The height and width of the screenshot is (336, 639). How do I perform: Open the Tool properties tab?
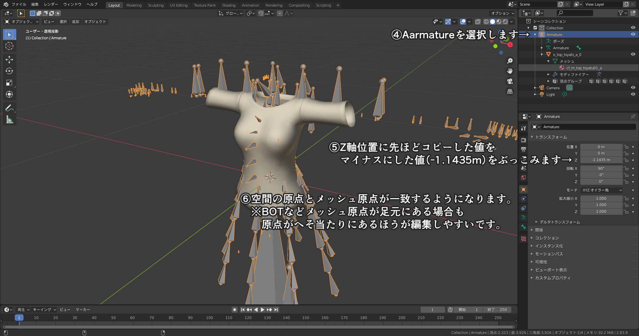pyautogui.click(x=524, y=128)
